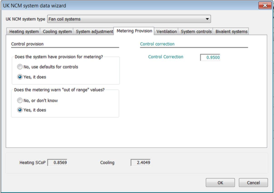
Task: Go to the System adjustment tab
Action: tap(94, 32)
